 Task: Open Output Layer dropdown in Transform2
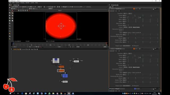click(x=126, y=46)
